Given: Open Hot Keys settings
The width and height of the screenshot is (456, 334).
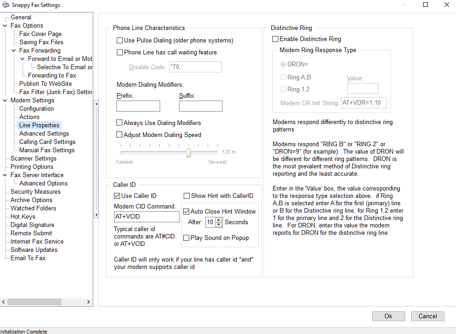Looking at the screenshot, I should click(23, 216).
